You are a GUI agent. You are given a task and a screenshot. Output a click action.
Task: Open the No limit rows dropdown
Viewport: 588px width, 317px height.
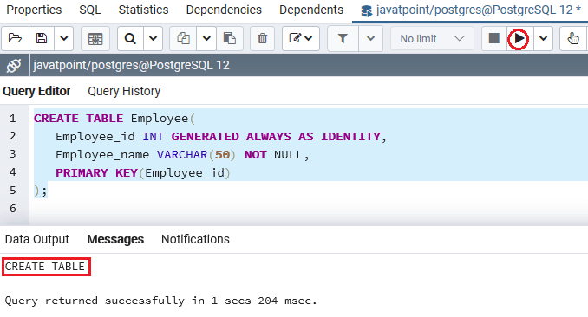coord(432,38)
